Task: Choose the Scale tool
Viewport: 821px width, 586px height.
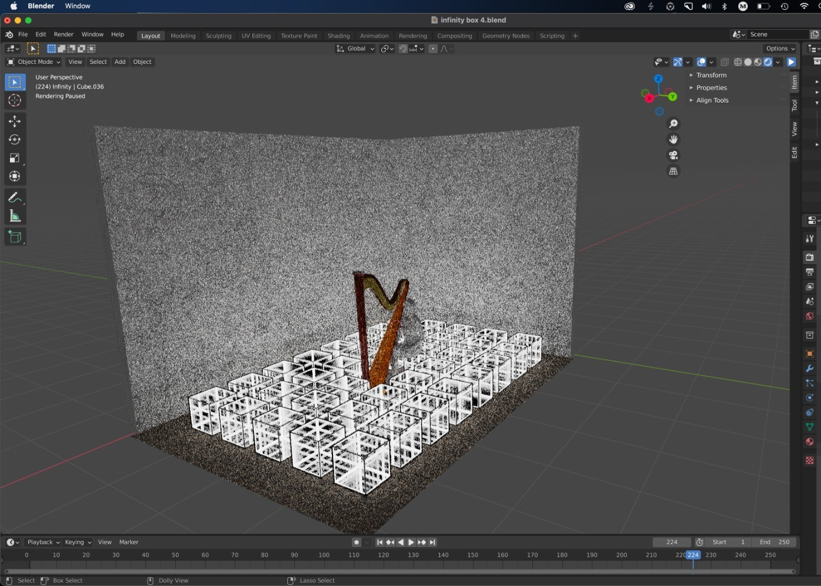Action: click(x=15, y=158)
